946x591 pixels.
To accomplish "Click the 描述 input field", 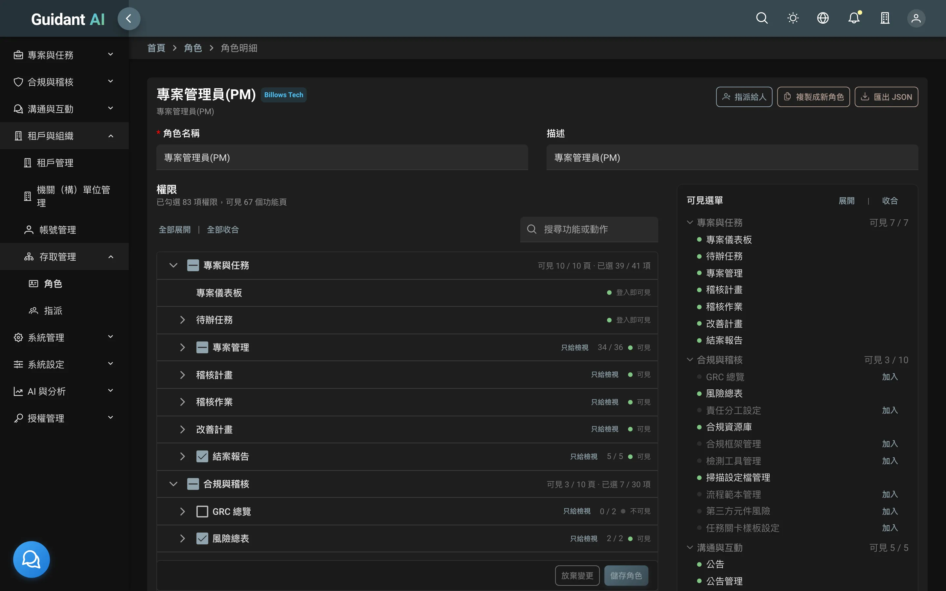I will 732,158.
